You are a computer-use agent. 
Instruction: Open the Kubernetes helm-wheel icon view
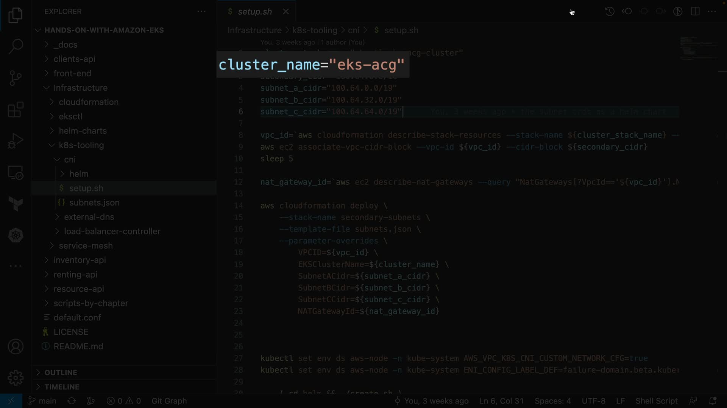point(16,235)
